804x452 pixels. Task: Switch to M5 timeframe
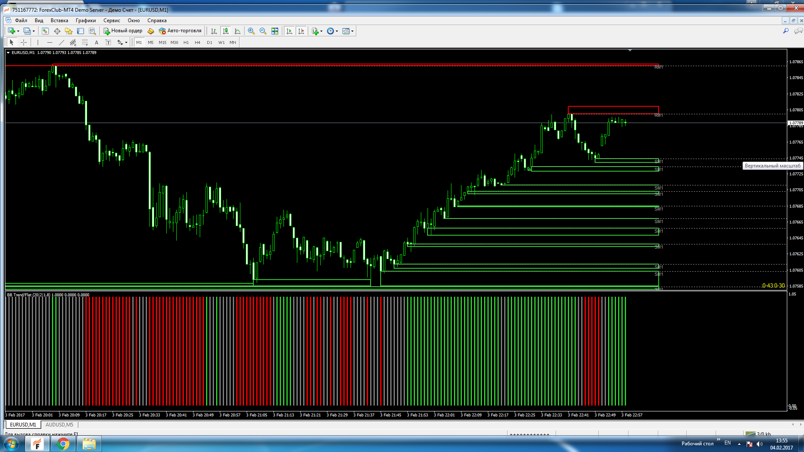click(151, 42)
